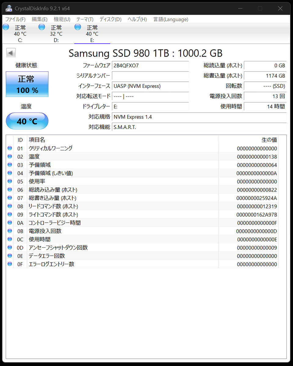
Task: Go to previous disk with arrow button
Action: pyautogui.click(x=11, y=53)
